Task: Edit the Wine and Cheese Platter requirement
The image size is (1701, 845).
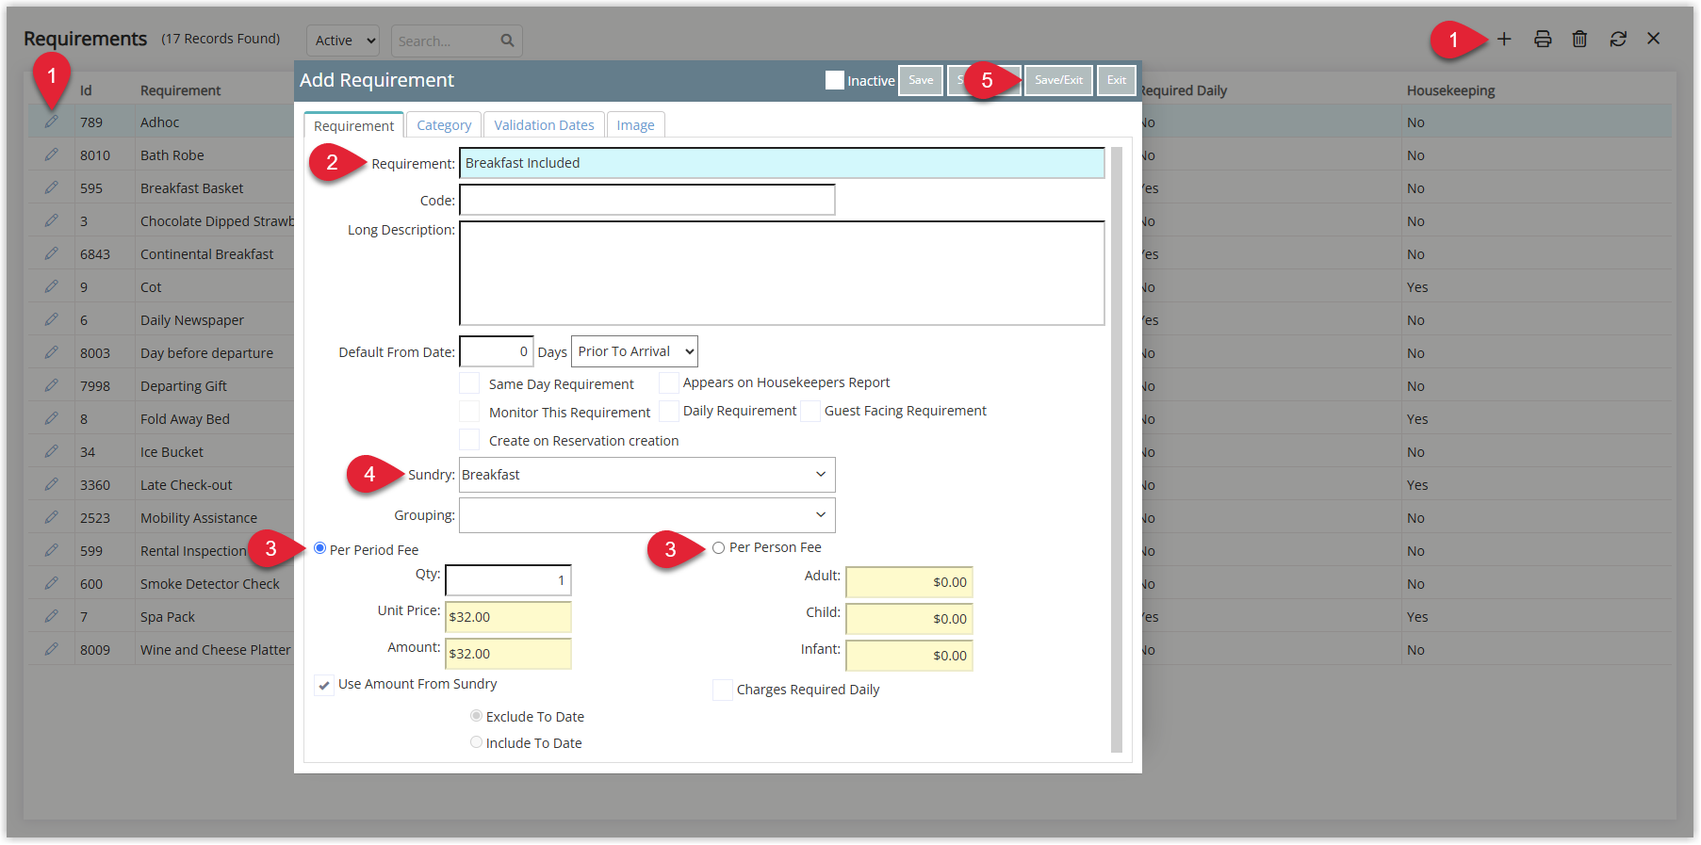Action: pyautogui.click(x=51, y=649)
